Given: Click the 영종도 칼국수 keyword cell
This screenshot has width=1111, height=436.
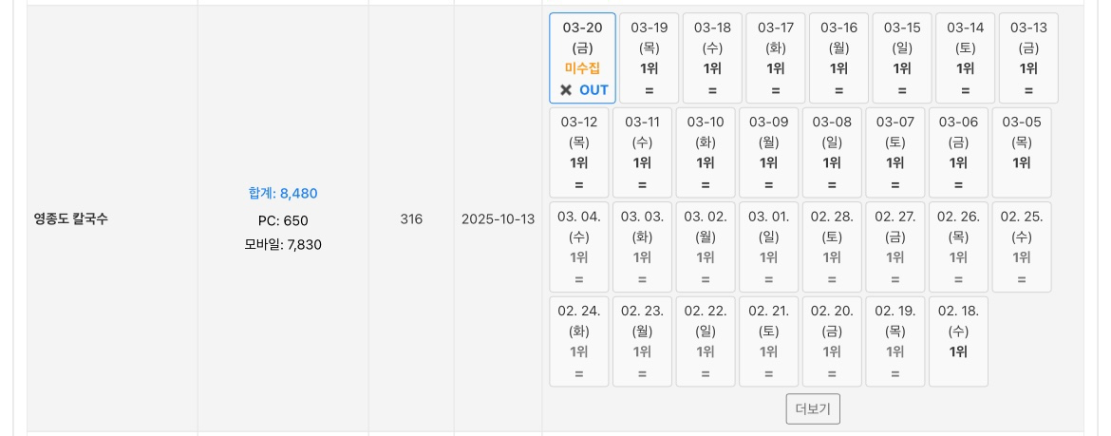Looking at the screenshot, I should pos(71,218).
